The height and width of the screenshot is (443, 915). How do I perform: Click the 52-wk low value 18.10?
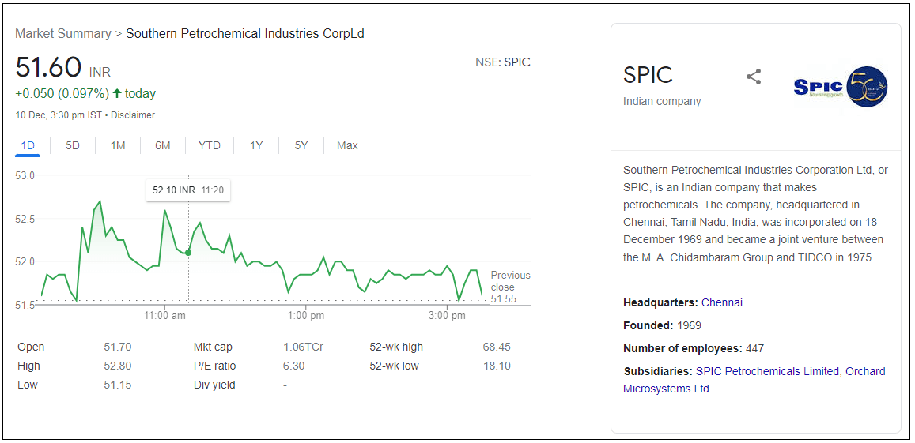[x=497, y=366]
